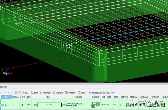The height and width of the screenshot is (110, 168).
Task: Click the SLJ-2.1 rebar name cell
Action: [x=6, y=105]
